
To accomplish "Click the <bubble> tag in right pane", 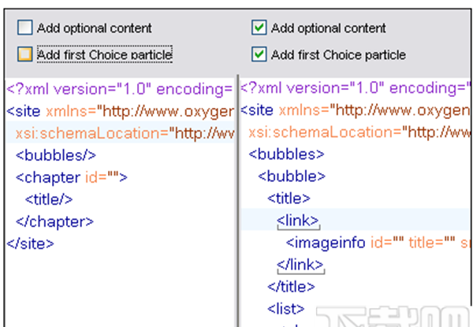I will (292, 177).
